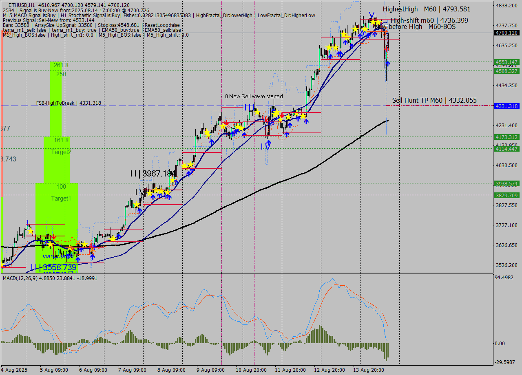The height and width of the screenshot is (375, 522).
Task: Click the red down arrow above the Target1 zone
Action: pos(54,237)
